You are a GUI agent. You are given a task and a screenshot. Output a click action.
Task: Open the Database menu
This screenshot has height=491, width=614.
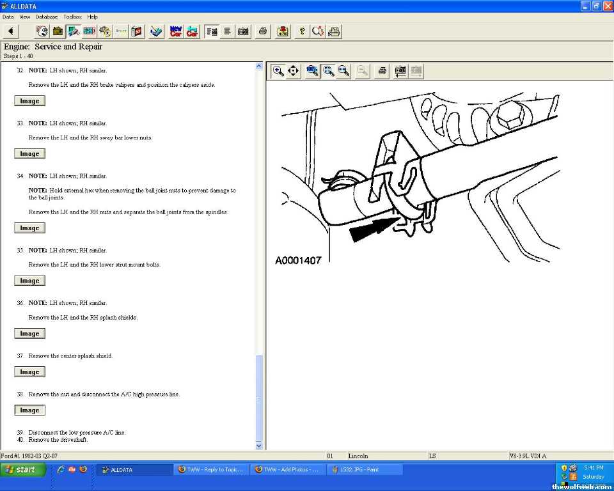pyautogui.click(x=46, y=17)
